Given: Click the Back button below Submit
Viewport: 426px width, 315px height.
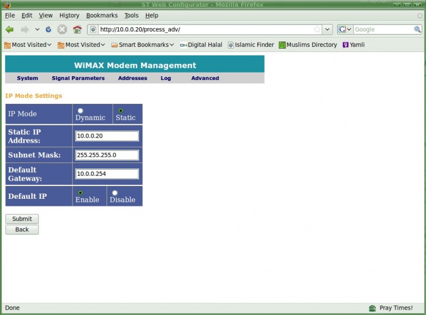Looking at the screenshot, I should 22,230.
